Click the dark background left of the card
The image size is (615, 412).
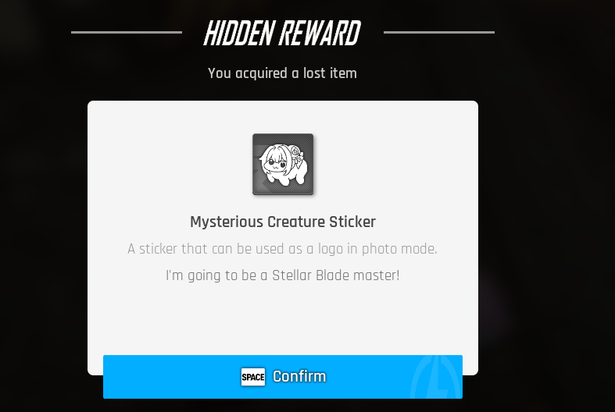(43, 235)
